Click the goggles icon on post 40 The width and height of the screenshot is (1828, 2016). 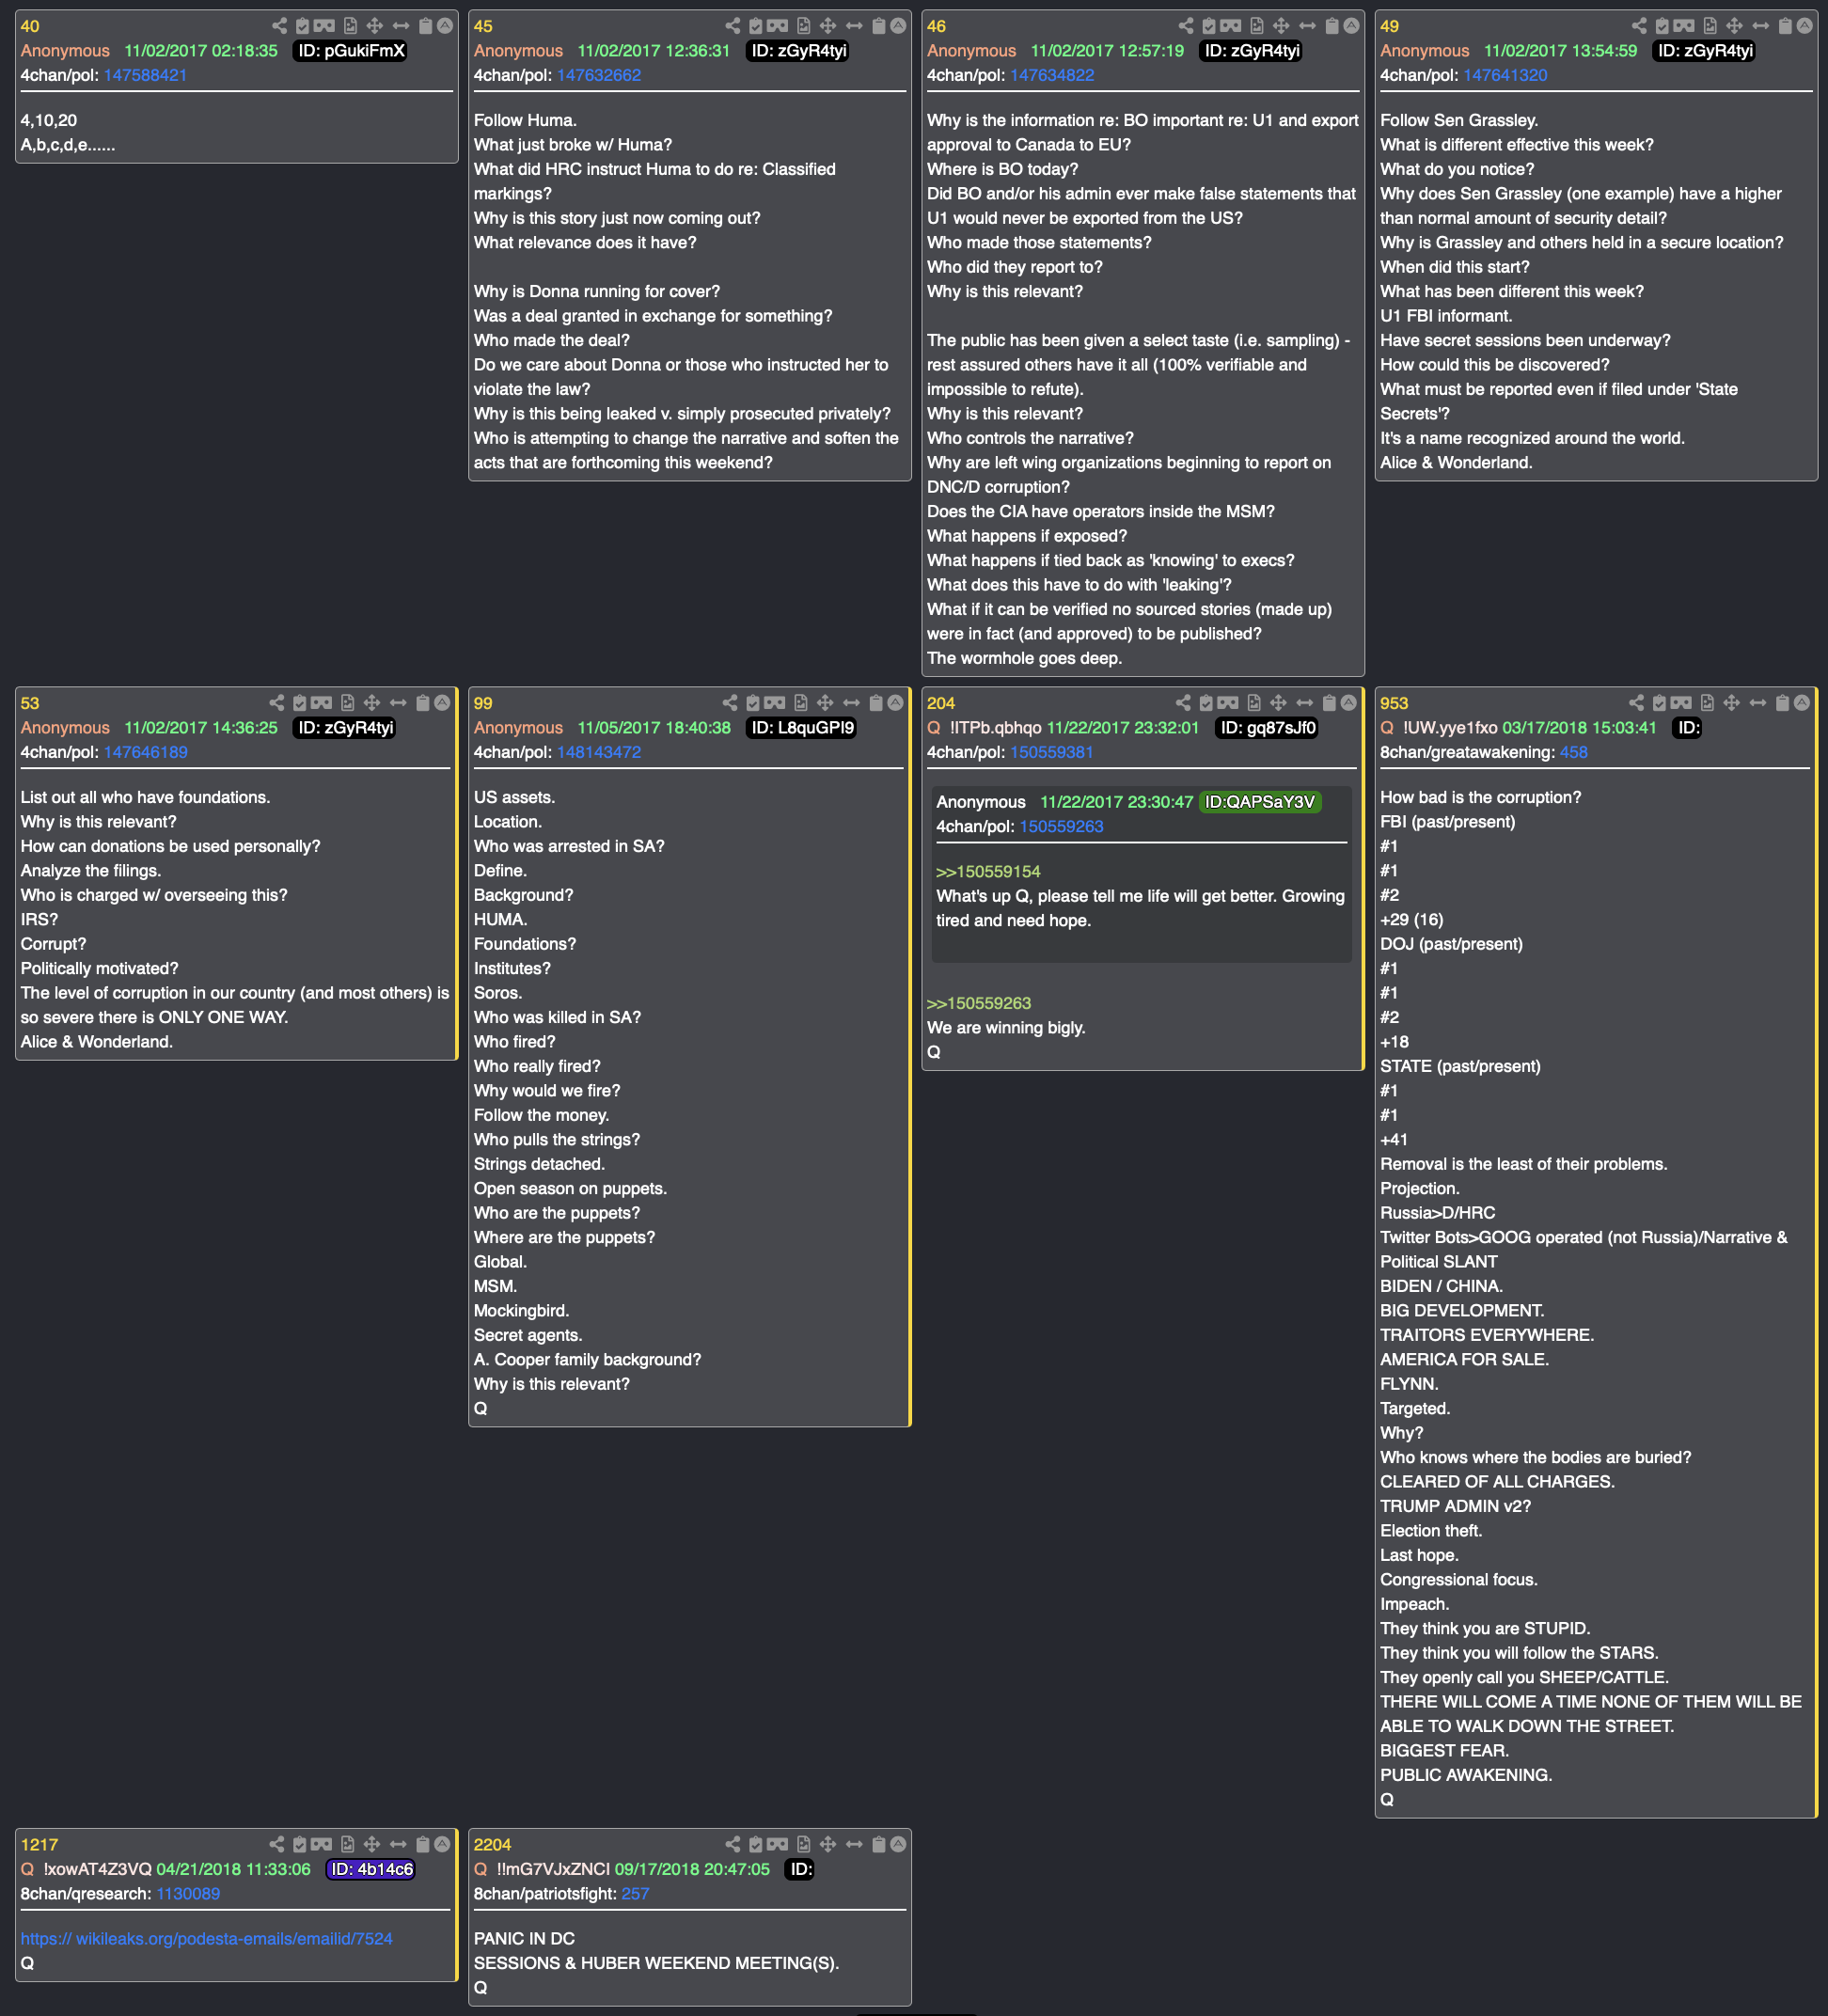[x=324, y=26]
